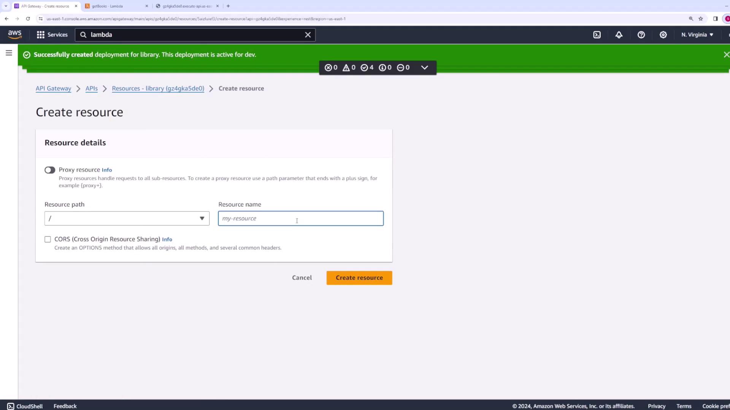
Task: Expand the N. Virginia region selector
Action: click(x=697, y=35)
